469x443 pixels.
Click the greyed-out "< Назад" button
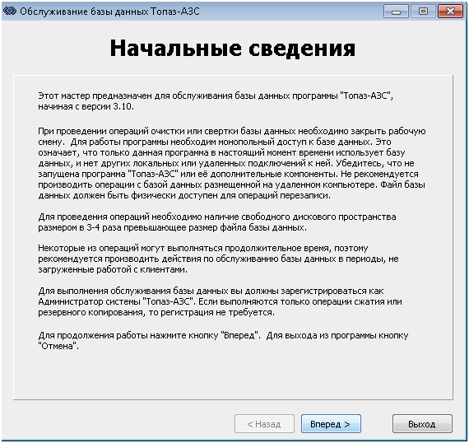click(x=264, y=424)
